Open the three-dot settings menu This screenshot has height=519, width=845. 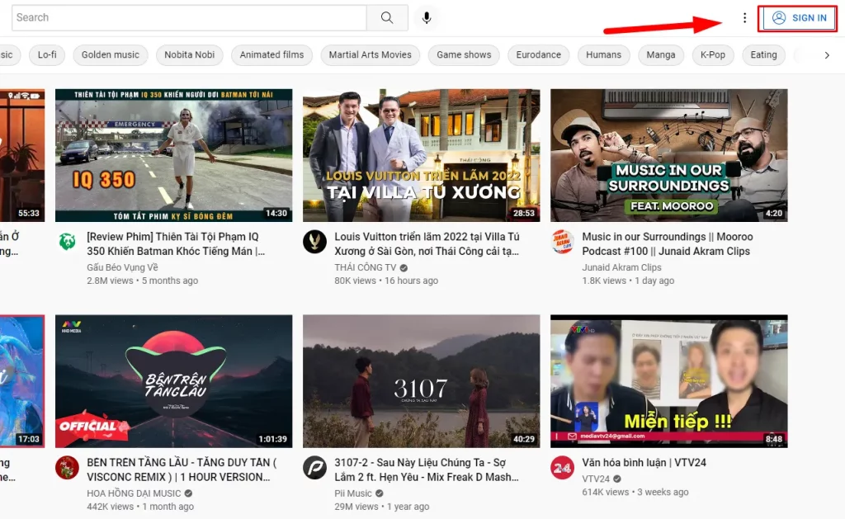[744, 18]
